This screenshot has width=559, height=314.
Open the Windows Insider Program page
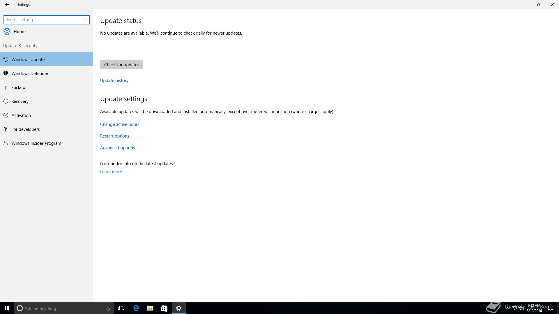pyautogui.click(x=47, y=143)
